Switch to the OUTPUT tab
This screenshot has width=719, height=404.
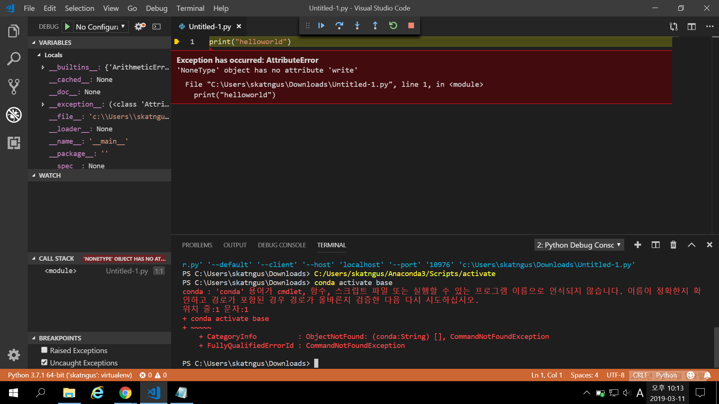[x=235, y=245]
